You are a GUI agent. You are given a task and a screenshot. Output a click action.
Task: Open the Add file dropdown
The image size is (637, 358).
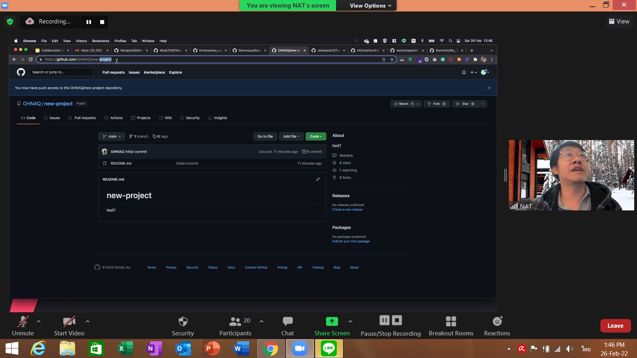[x=291, y=136]
